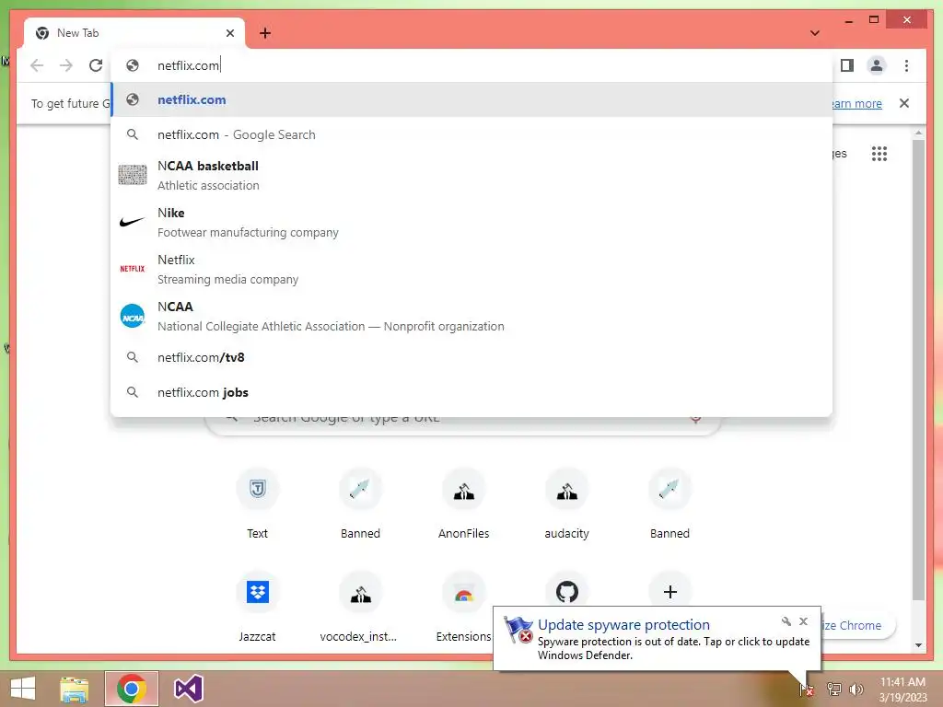Click the Action Center flag tray icon
This screenshot has width=943, height=707.
click(807, 689)
